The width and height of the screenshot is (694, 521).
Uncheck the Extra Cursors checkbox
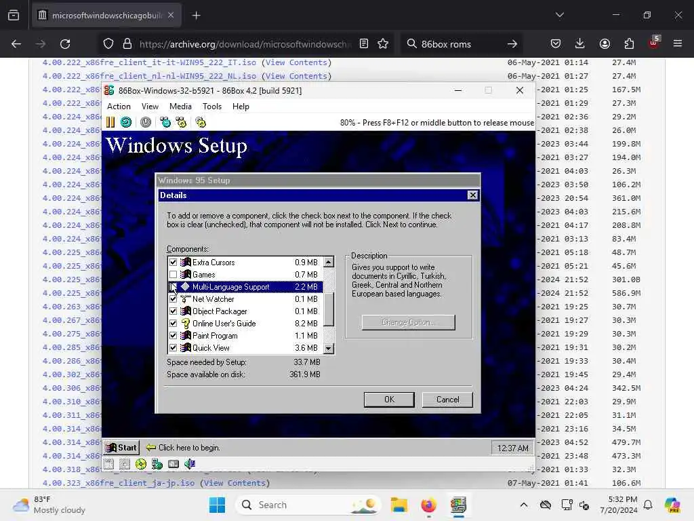(173, 263)
